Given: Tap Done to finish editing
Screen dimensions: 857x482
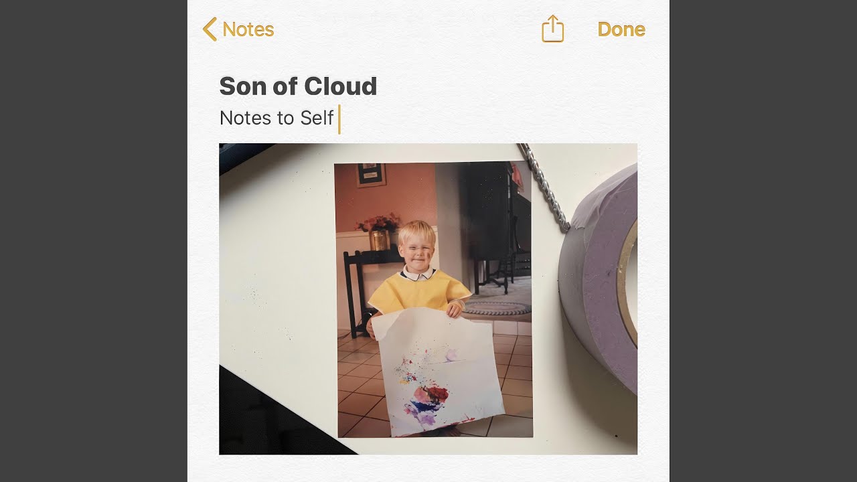Looking at the screenshot, I should [x=621, y=29].
